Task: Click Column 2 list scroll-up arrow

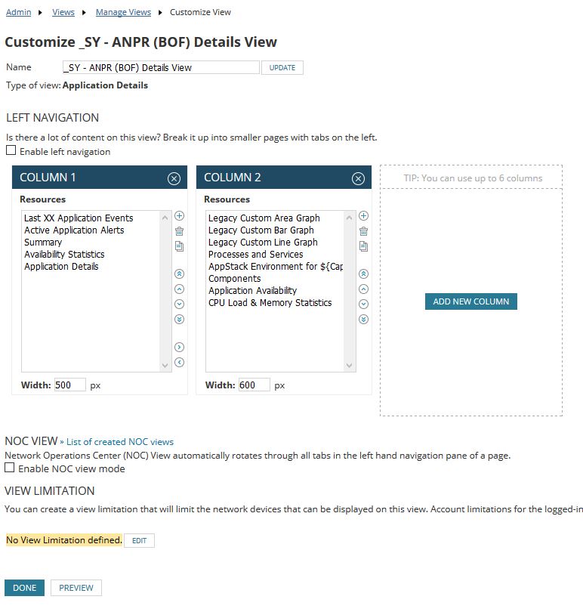Action: point(349,218)
